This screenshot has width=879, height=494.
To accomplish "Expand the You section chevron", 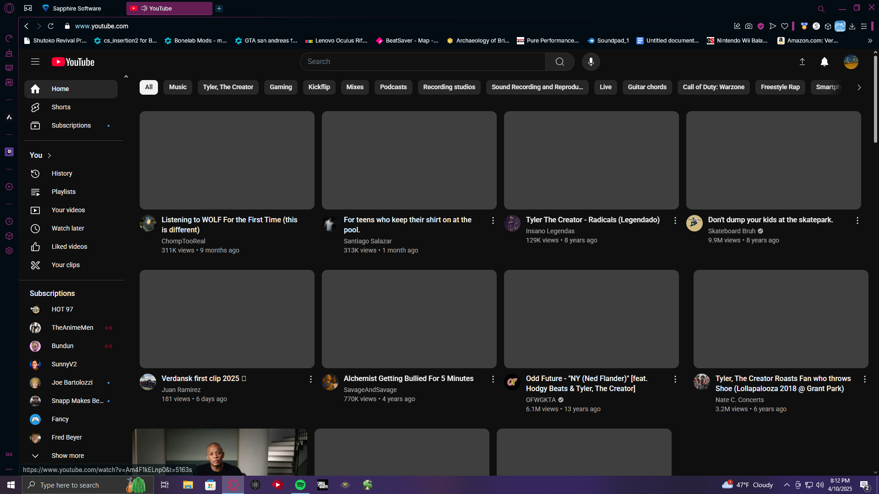I will pyautogui.click(x=49, y=156).
